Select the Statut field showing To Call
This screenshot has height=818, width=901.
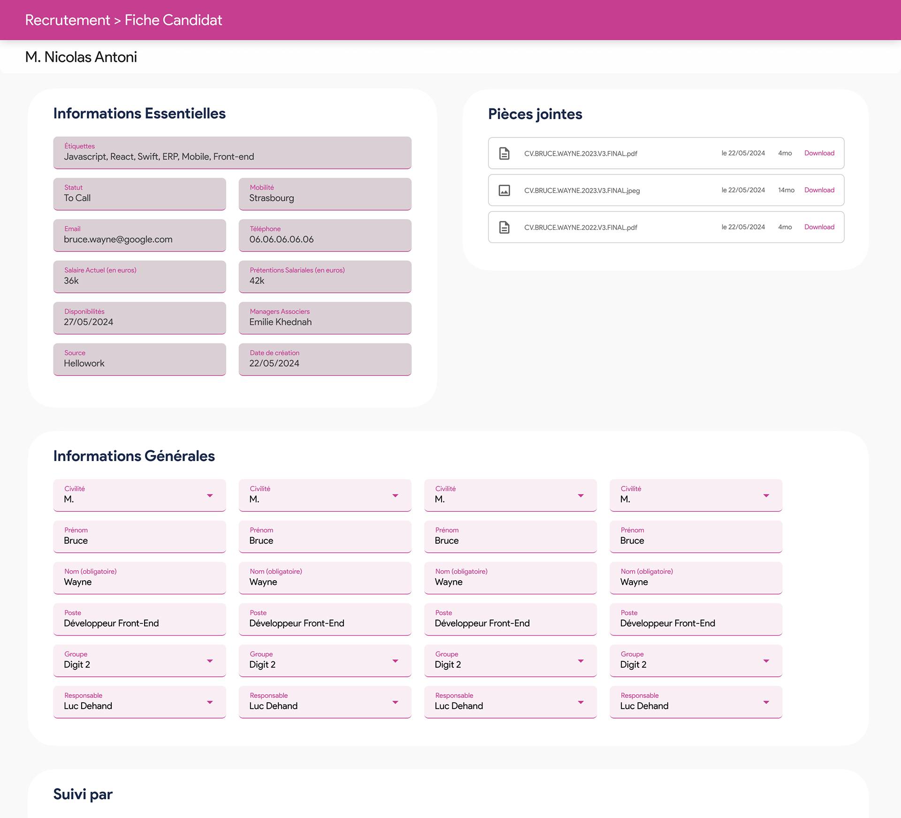click(139, 194)
